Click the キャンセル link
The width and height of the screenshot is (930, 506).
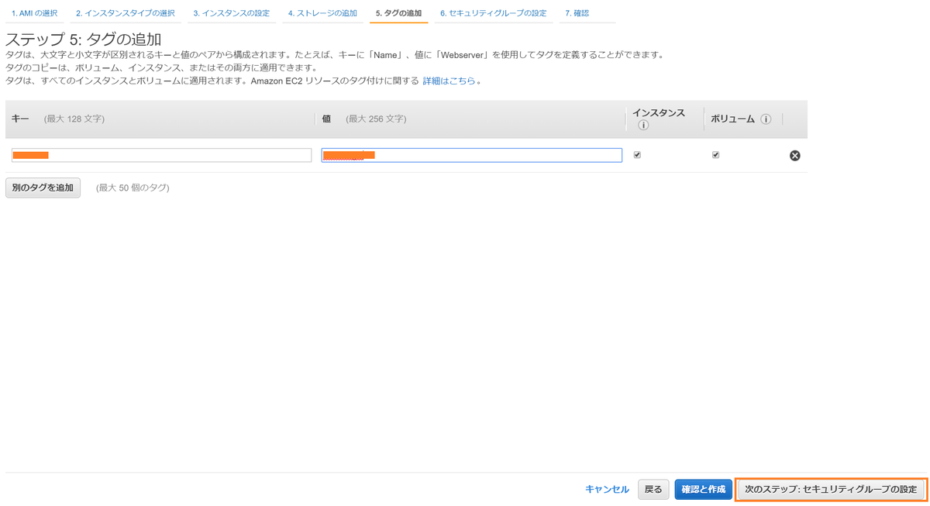pyautogui.click(x=606, y=489)
